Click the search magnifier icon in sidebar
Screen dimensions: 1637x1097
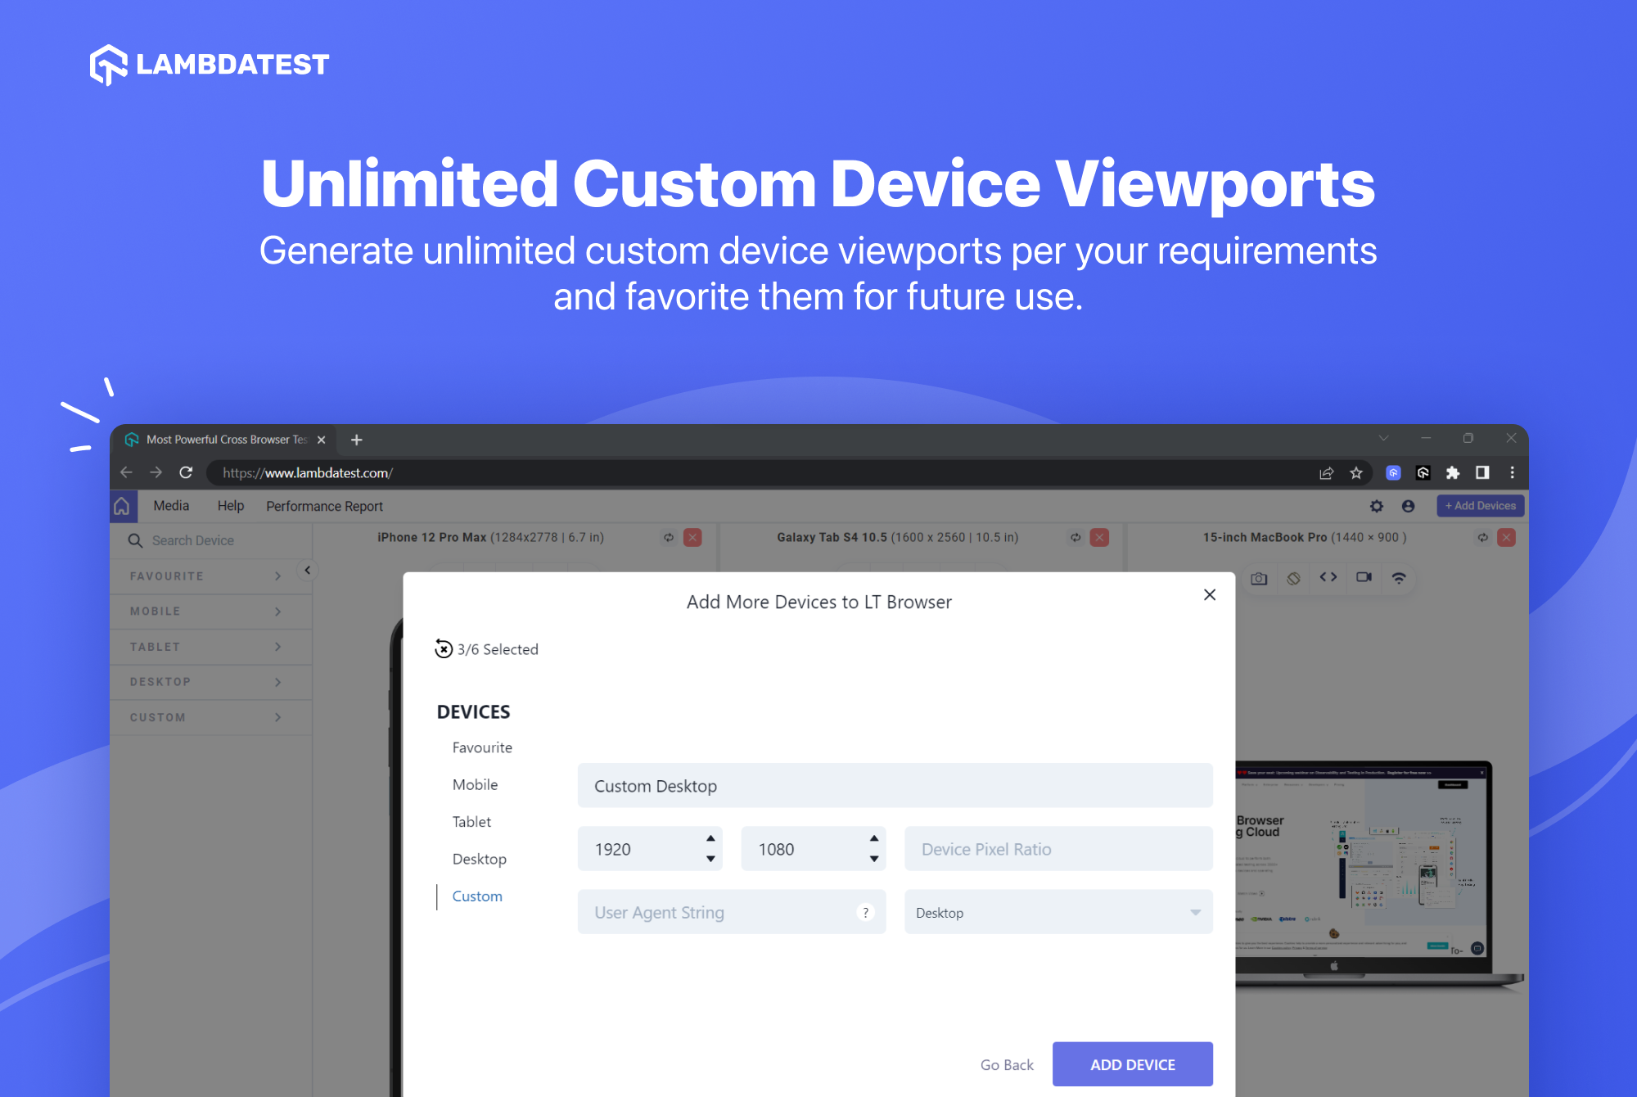point(135,540)
